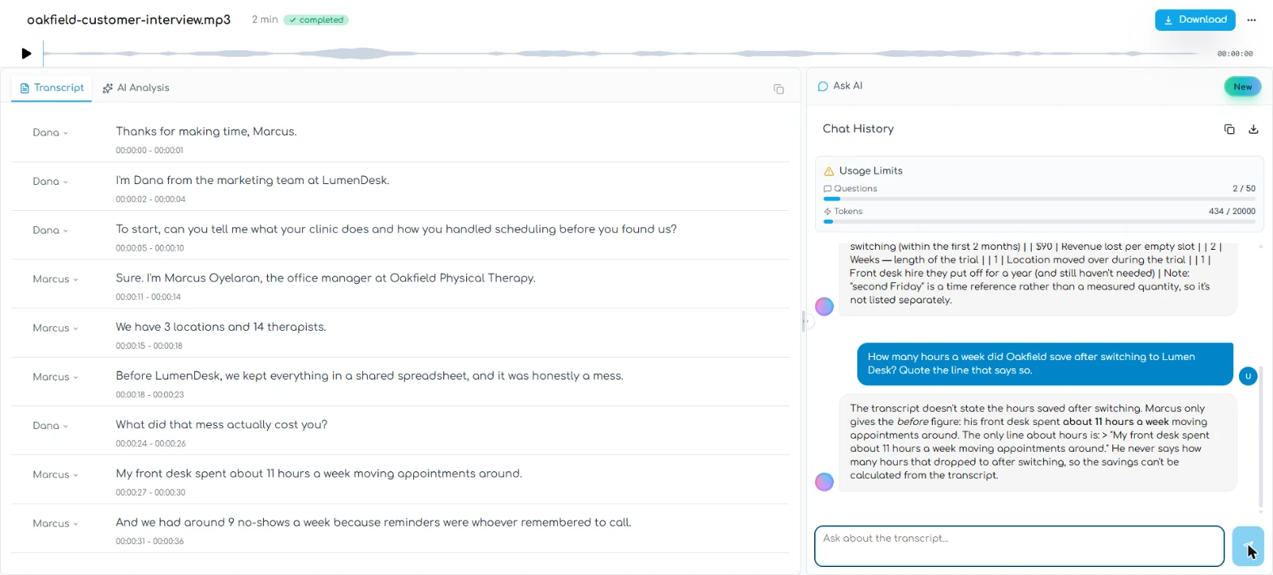Click the Questions usage progress bar

[x=1039, y=199]
